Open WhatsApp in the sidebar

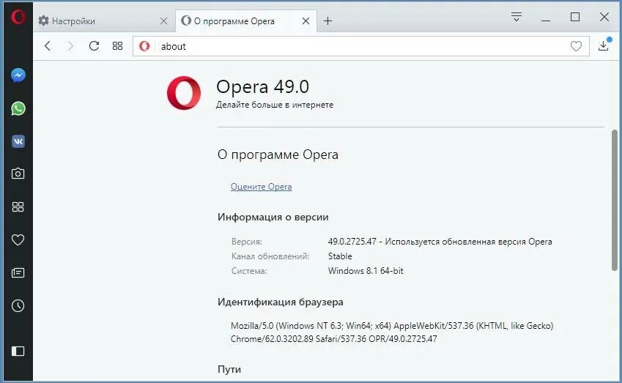click(18, 108)
